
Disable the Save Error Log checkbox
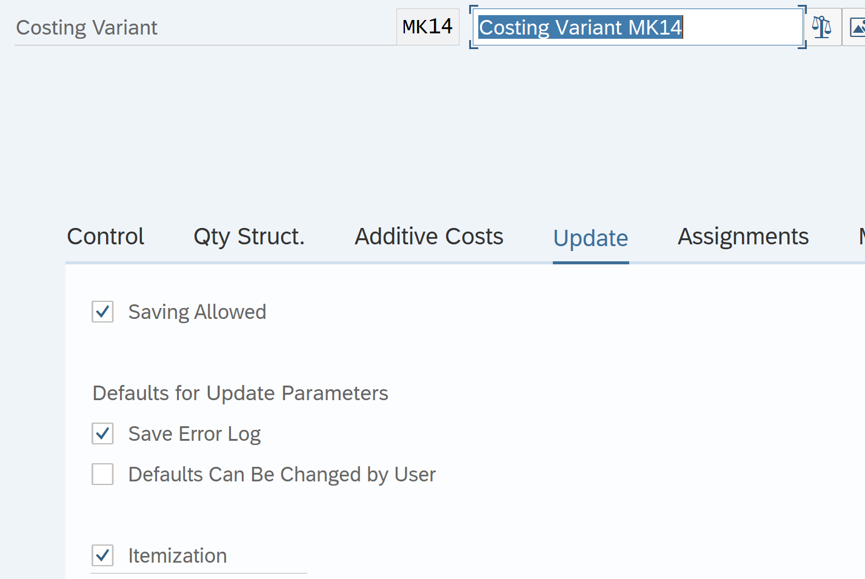102,433
